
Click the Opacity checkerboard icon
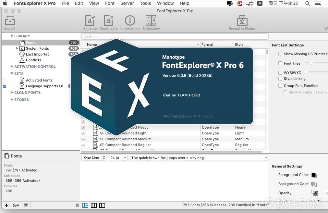pyautogui.click(x=315, y=193)
